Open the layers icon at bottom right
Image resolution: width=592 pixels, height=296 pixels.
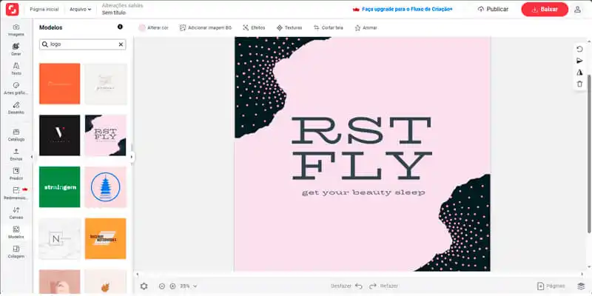(581, 286)
